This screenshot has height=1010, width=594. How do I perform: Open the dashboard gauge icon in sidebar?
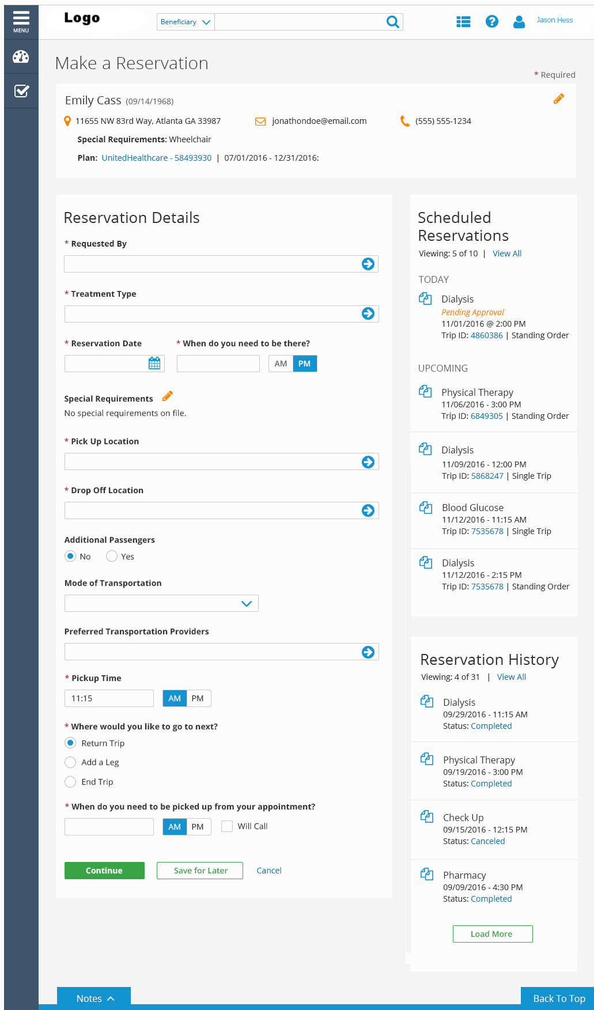tap(21, 56)
